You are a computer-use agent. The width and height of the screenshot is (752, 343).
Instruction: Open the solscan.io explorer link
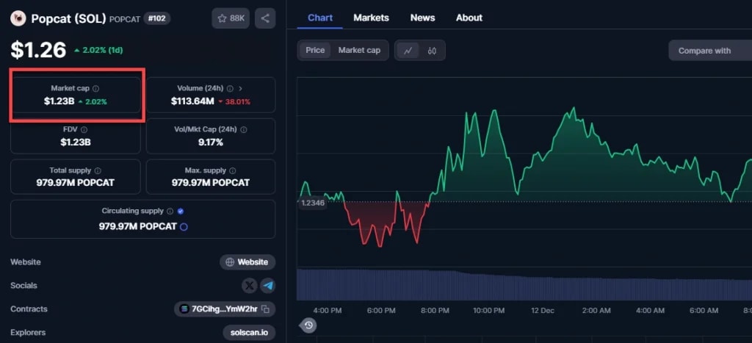click(x=249, y=333)
